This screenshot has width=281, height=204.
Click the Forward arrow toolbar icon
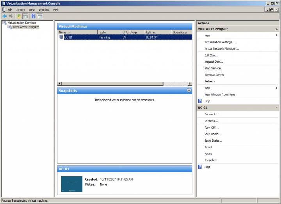click(11, 16)
